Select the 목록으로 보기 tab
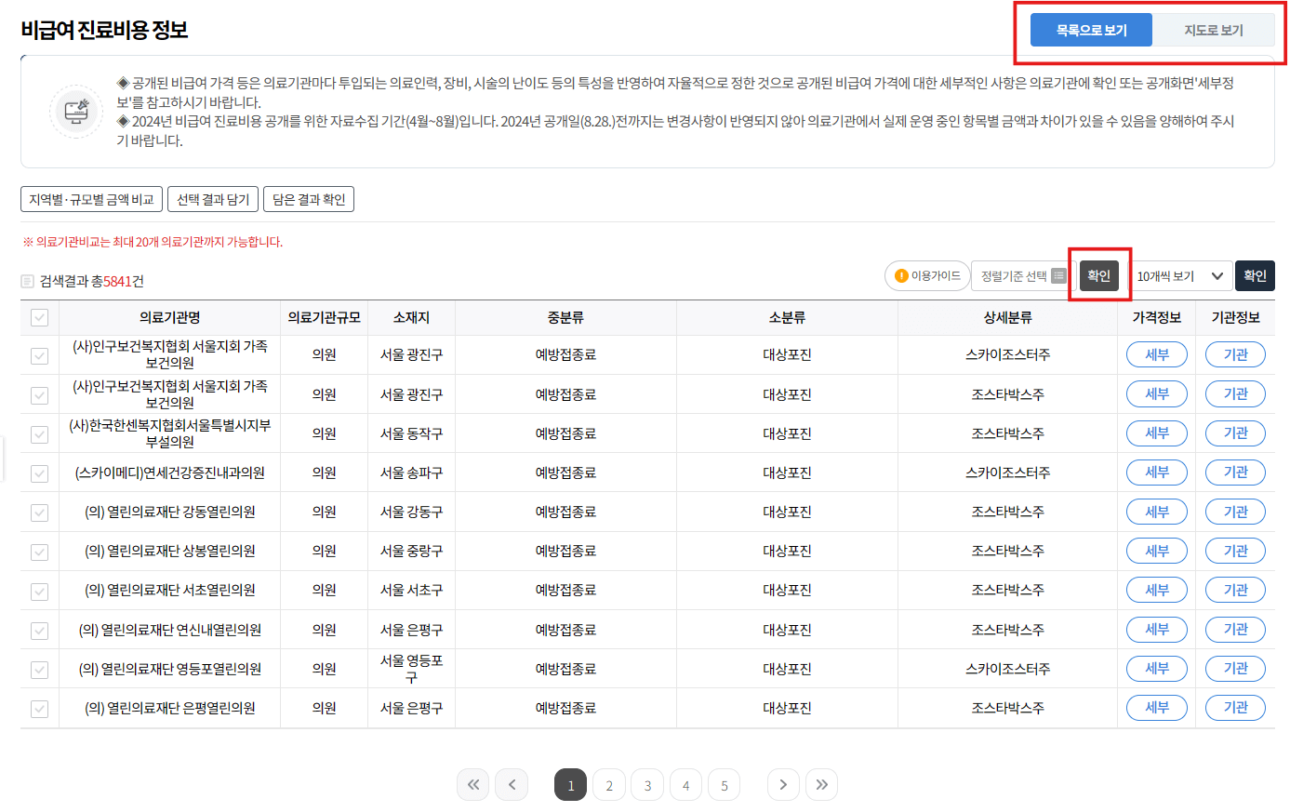Image resolution: width=1290 pixels, height=812 pixels. coord(1091,29)
